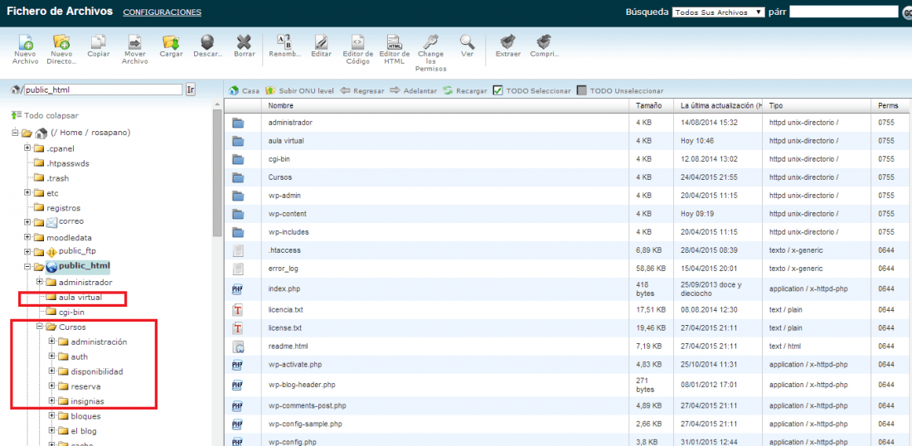The width and height of the screenshot is (912, 446).
Task: Create a folder with Nuevo Directorio icon
Action: tap(61, 43)
